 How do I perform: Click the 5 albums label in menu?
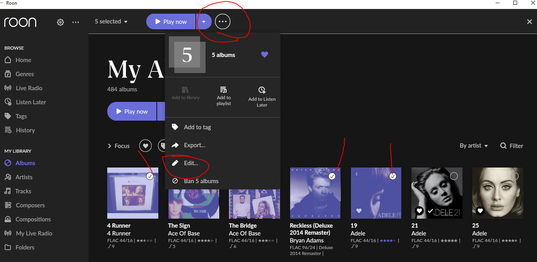tap(223, 55)
